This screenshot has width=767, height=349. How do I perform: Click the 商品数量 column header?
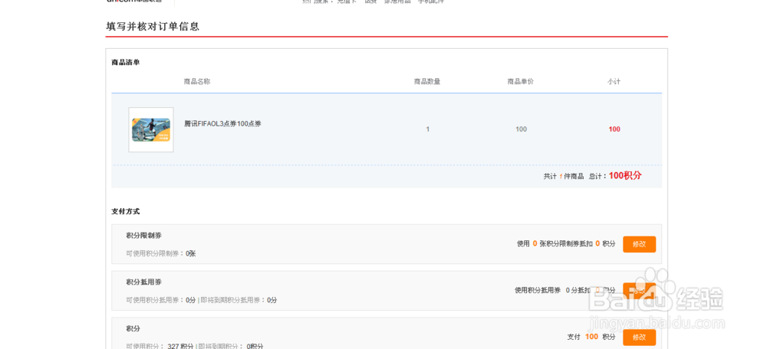tap(427, 82)
